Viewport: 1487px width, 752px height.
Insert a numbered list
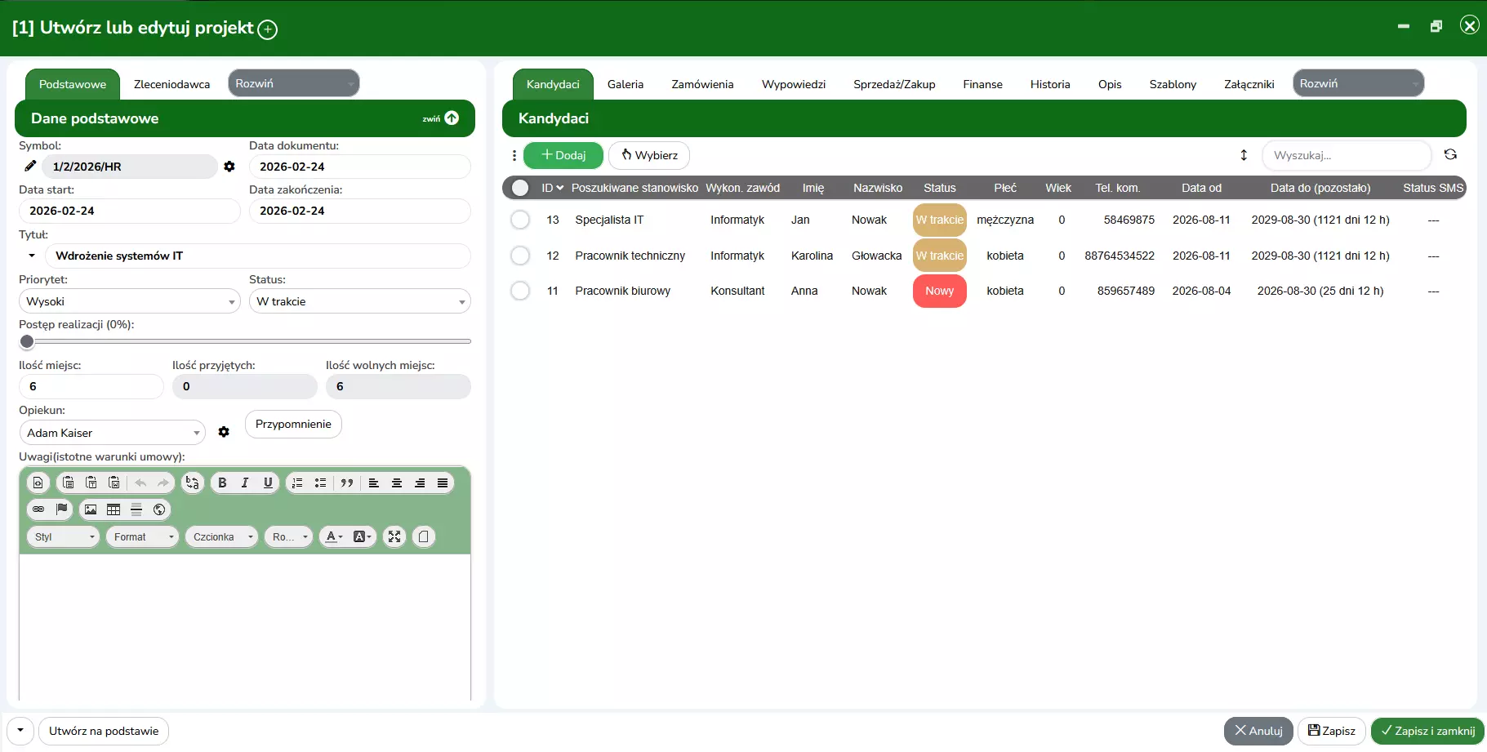tap(297, 483)
